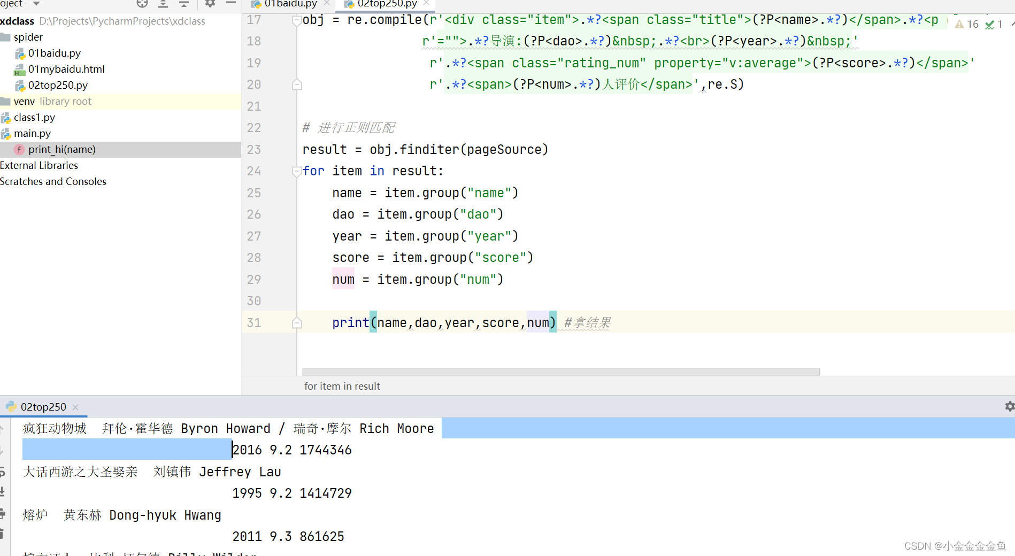Click 'for item in result' breadcrumb

pos(342,386)
